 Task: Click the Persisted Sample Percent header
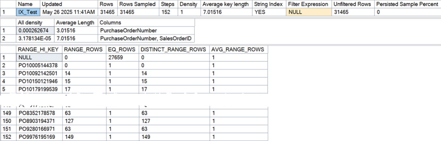click(407, 4)
